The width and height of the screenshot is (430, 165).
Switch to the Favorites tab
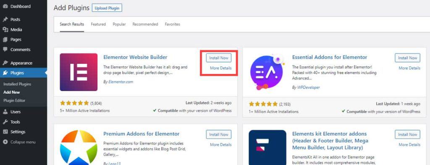pos(173,24)
